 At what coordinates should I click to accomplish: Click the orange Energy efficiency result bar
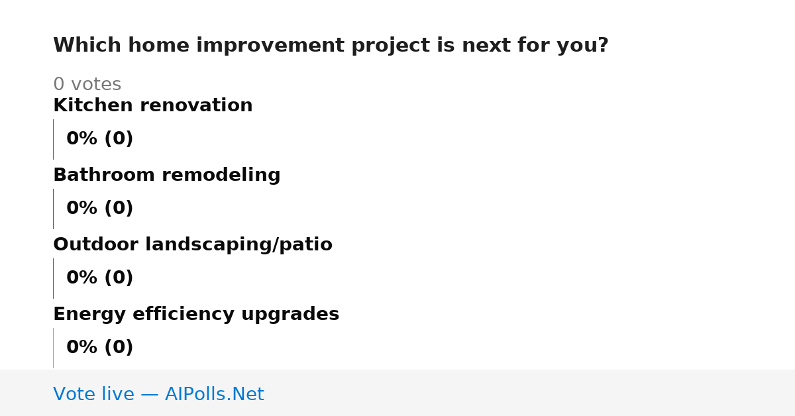(x=53, y=348)
